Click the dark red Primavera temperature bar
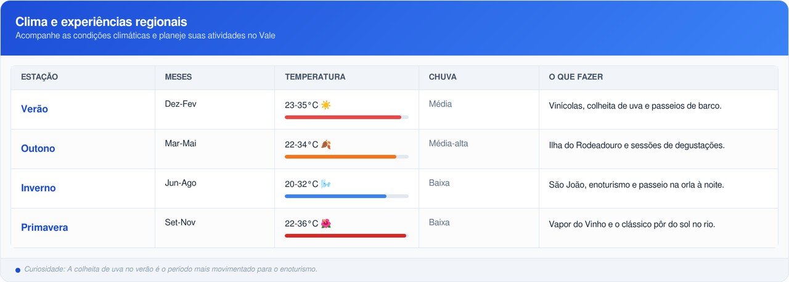 (345, 236)
